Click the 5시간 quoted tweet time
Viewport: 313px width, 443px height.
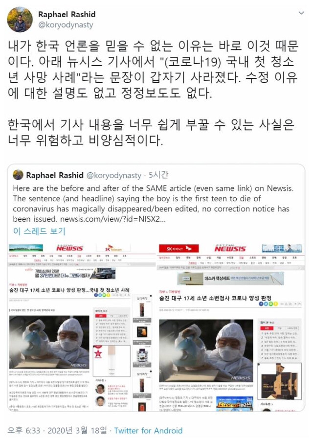coord(158,175)
